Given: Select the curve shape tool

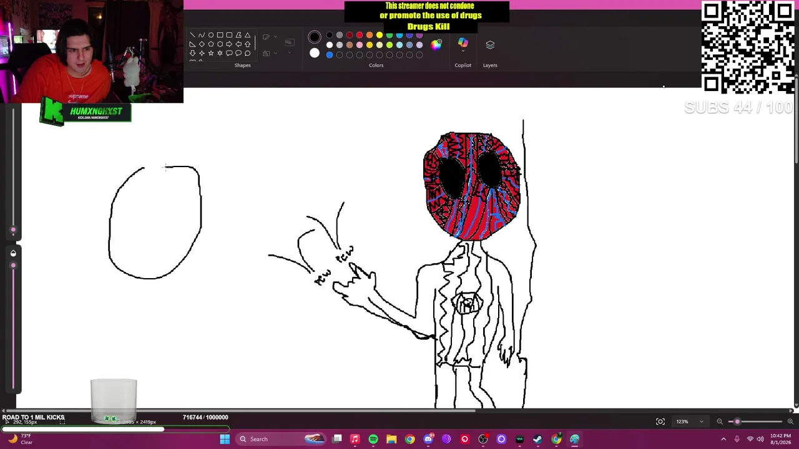Looking at the screenshot, I should click(202, 35).
